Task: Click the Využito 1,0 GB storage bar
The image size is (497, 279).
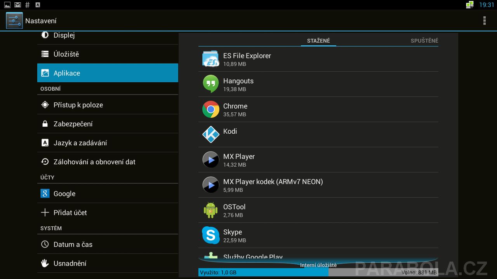Action: [263, 272]
